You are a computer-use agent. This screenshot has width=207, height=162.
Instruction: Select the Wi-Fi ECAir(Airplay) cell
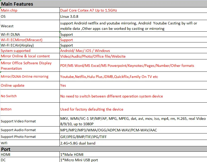pos(30,45)
